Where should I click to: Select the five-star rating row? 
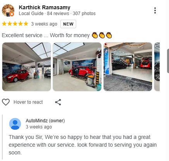tap(15, 24)
